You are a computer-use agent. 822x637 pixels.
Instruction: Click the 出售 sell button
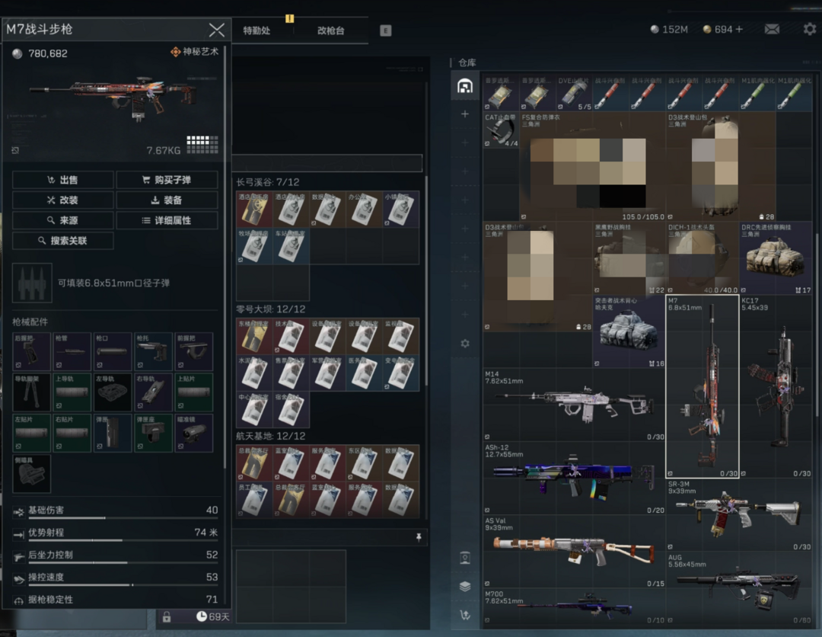(62, 180)
